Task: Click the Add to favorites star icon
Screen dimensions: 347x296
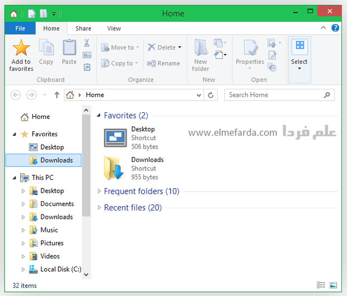Action: click(x=21, y=49)
